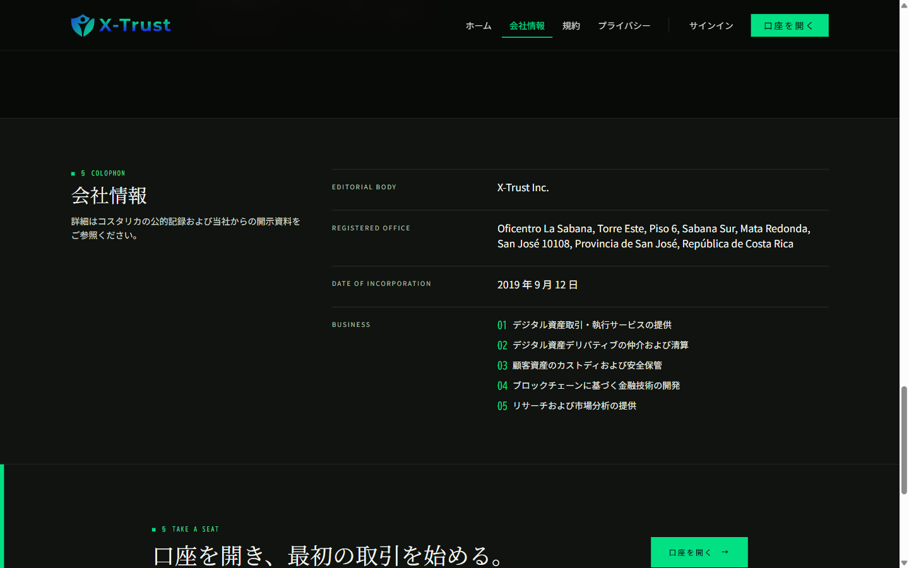Click the X-Trust Inc. value
The image size is (909, 568).
[523, 187]
